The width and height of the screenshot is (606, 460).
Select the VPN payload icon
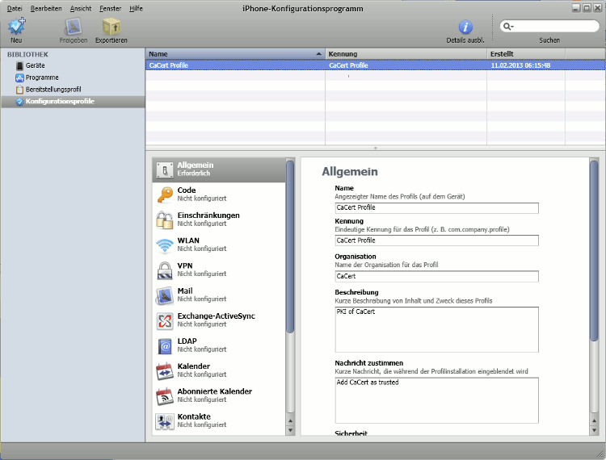point(165,270)
